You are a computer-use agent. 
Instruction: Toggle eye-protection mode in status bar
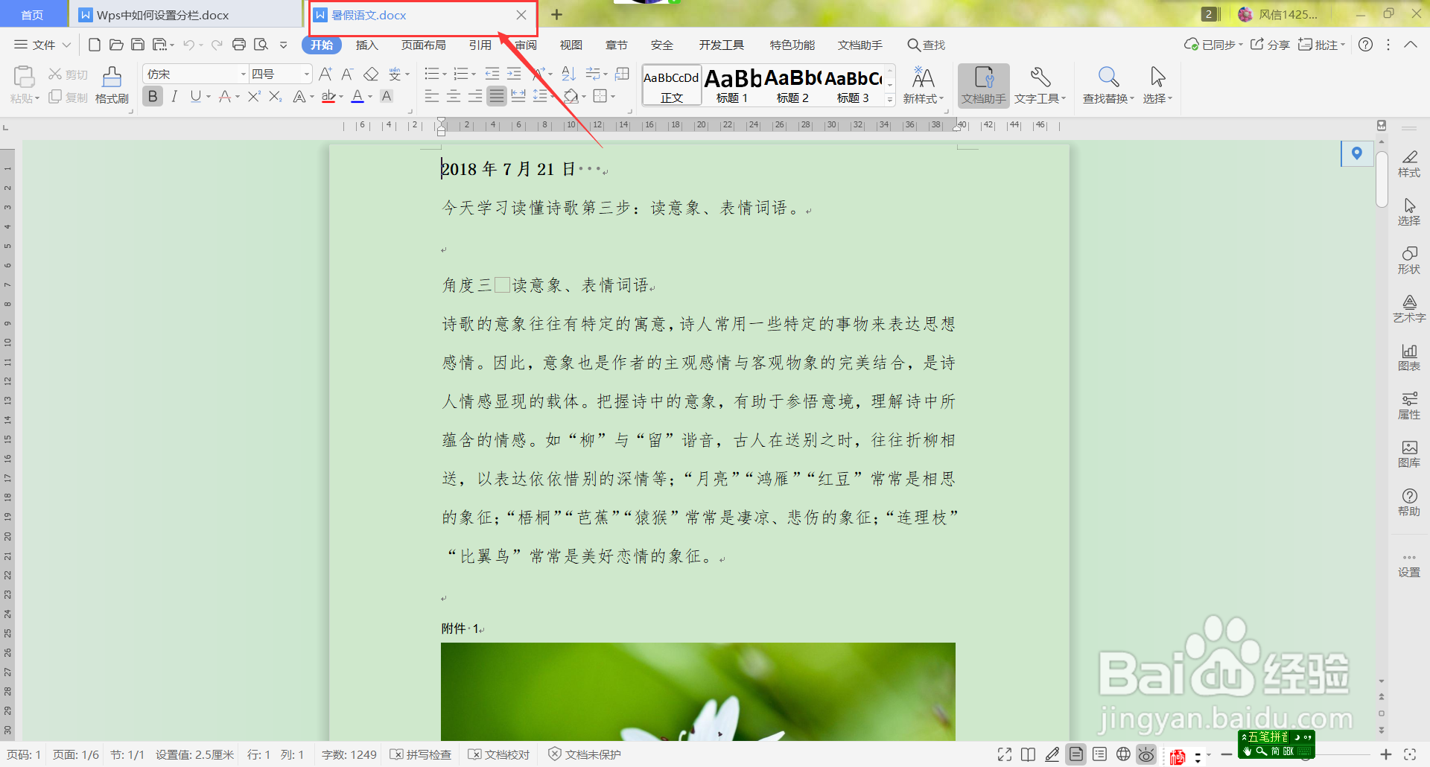1145,754
